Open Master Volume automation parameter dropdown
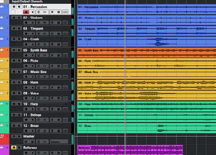Screen dimensions: 216x155 [59, 142]
